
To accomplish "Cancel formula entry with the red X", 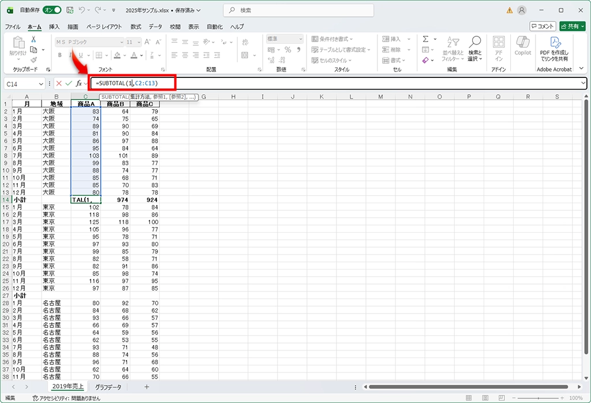I will pos(59,84).
